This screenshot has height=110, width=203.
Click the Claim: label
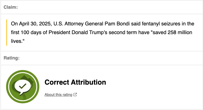click(11, 7)
